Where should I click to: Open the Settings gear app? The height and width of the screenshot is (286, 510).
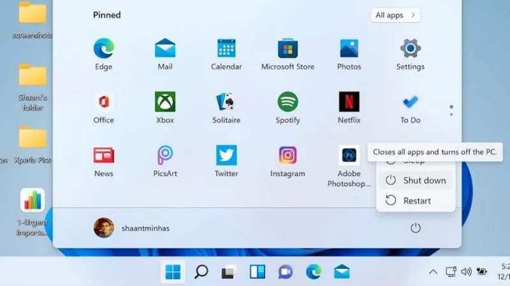[x=411, y=55]
